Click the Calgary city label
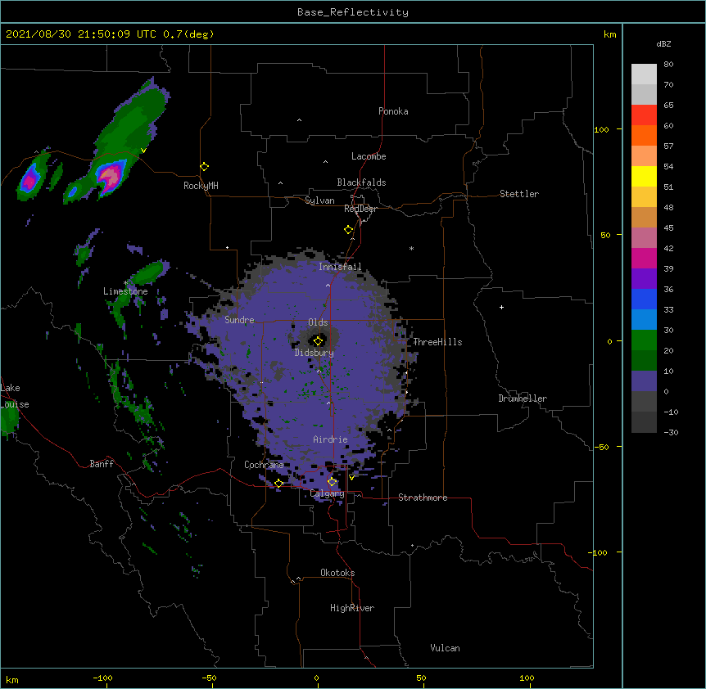Viewport: 706px width, 689px height. point(327,493)
